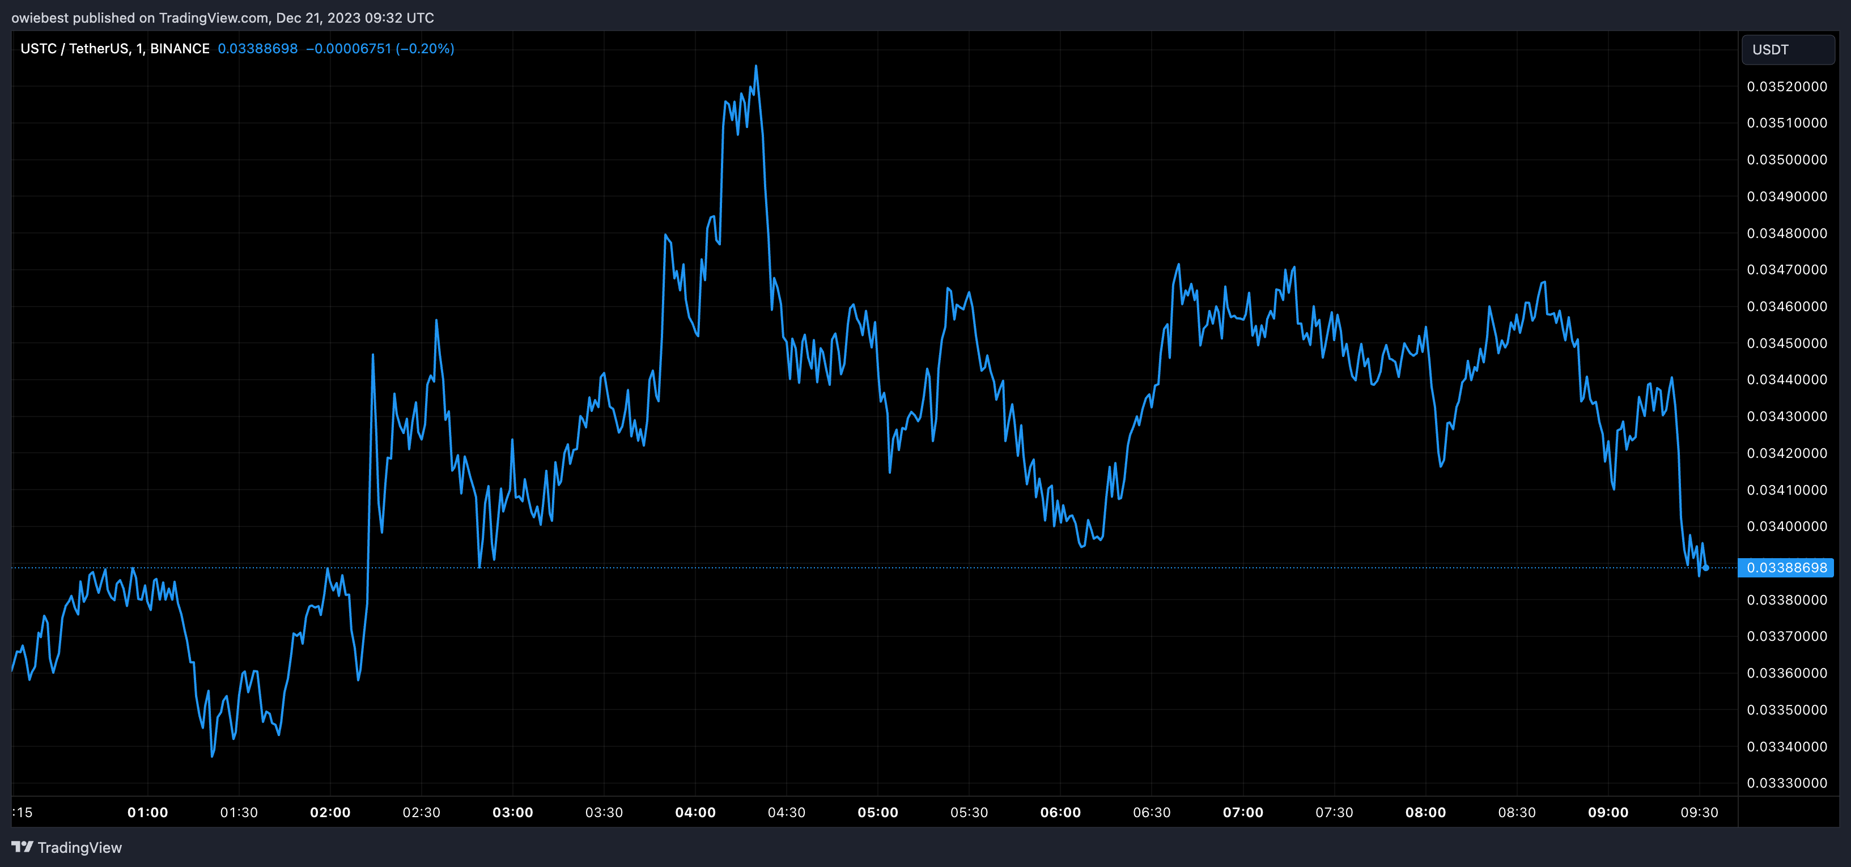Click the 02:00 time axis label
This screenshot has width=1851, height=867.
click(x=330, y=813)
